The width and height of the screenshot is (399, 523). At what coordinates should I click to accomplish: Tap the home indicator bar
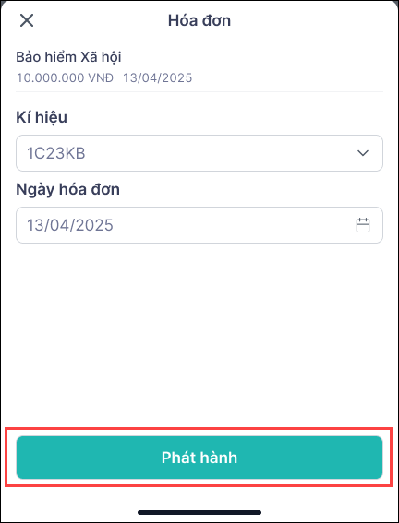(x=199, y=512)
